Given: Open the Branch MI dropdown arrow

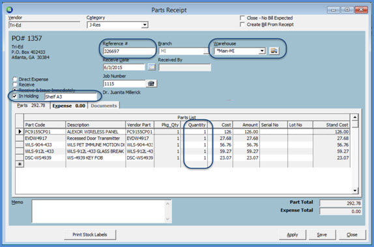Looking at the screenshot, I should click(x=207, y=51).
